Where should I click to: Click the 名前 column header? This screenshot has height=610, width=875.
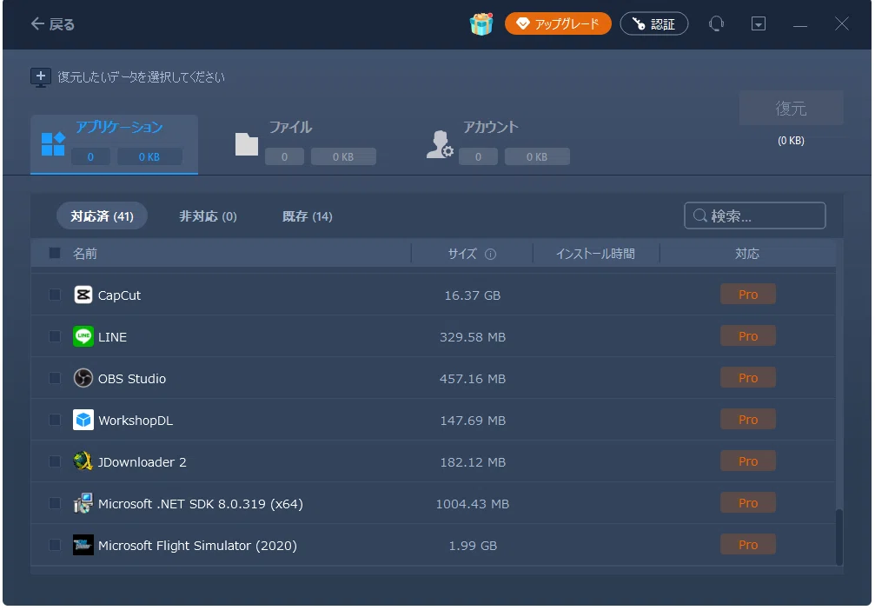[85, 254]
